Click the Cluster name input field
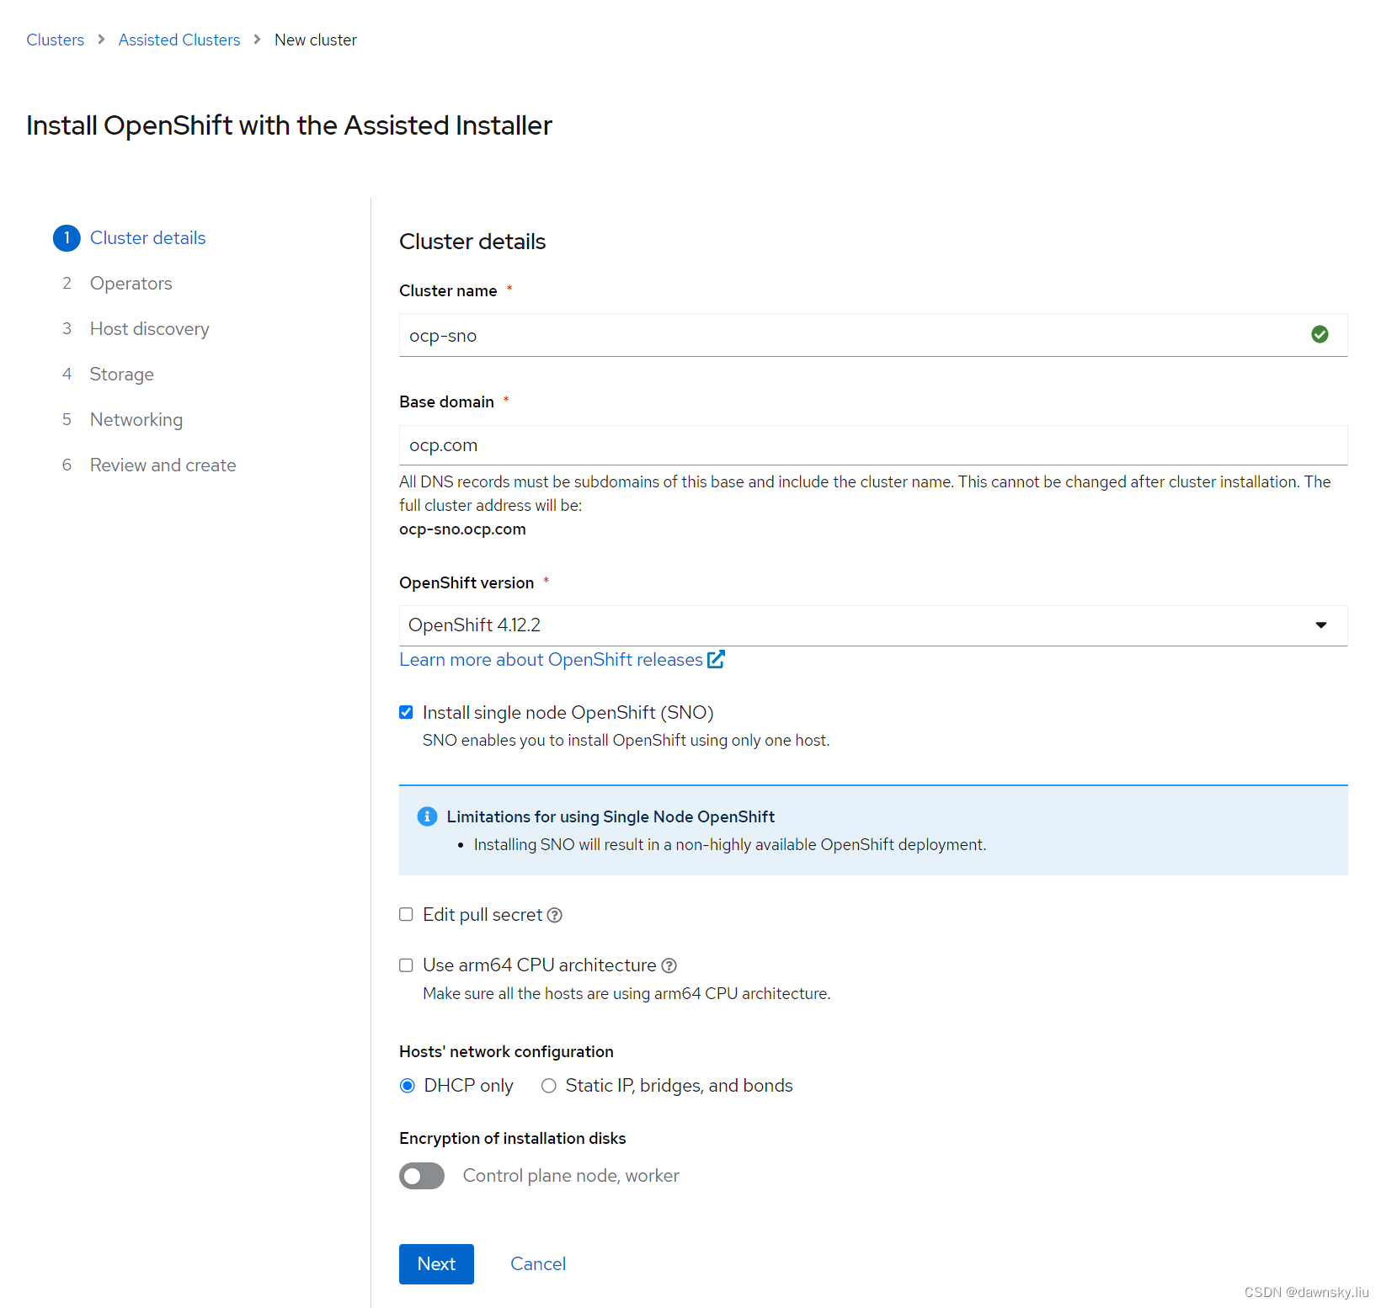Image resolution: width=1381 pixels, height=1308 pixels. (873, 335)
